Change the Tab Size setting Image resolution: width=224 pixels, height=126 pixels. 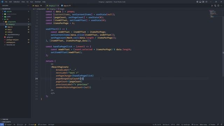point(166,125)
